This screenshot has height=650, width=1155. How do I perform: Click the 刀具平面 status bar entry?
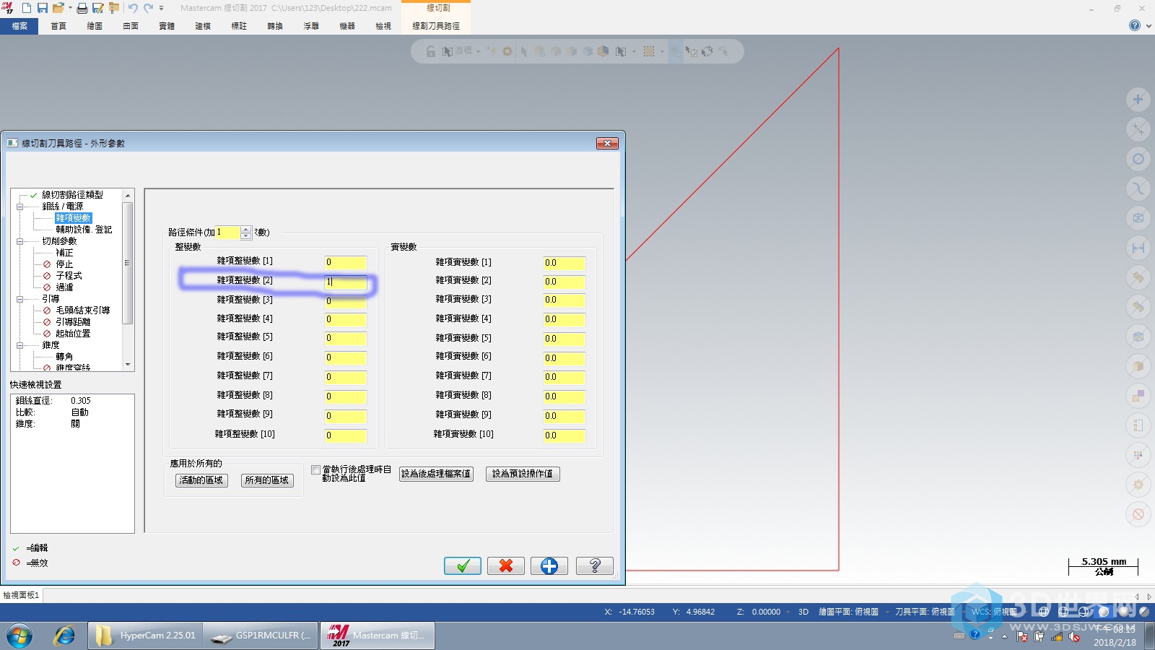pyautogui.click(x=925, y=612)
